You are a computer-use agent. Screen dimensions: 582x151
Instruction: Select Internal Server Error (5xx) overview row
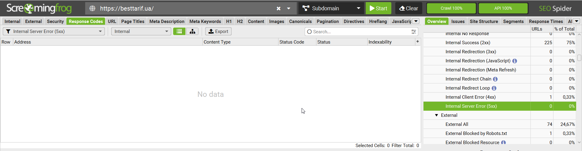pyautogui.click(x=500, y=106)
